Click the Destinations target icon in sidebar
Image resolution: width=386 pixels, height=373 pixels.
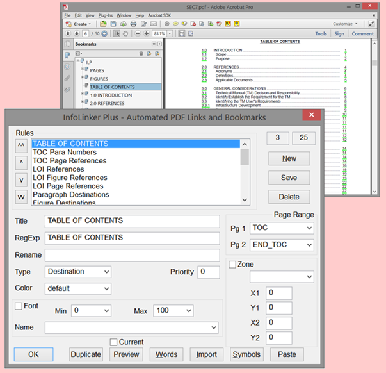coord(67,67)
